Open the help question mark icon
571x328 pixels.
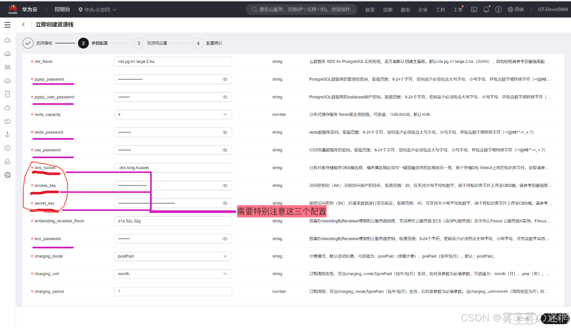pos(498,10)
